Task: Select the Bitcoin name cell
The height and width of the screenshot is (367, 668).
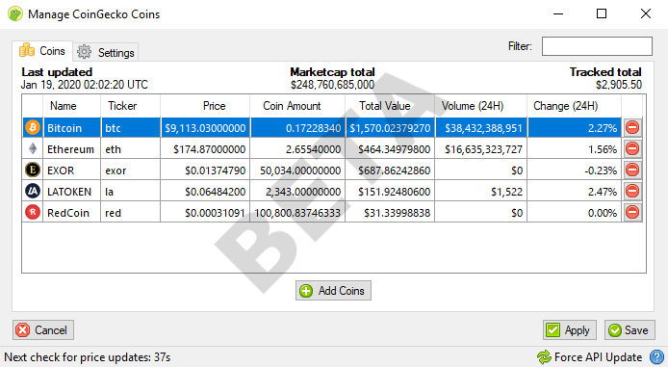Action: (x=71, y=128)
